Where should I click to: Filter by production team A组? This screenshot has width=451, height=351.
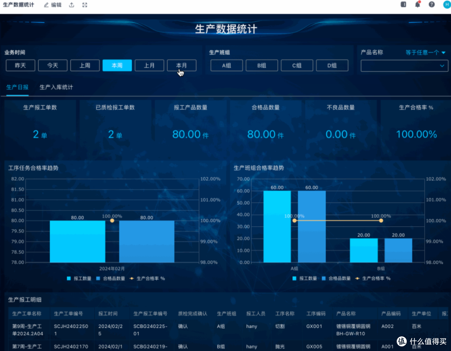[x=227, y=66]
